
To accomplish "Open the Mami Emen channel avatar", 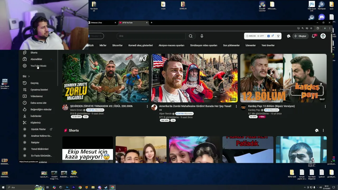I will pyautogui.click(x=65, y=107).
